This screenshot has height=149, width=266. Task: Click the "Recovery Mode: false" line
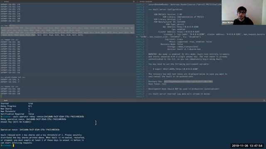[x=172, y=44]
